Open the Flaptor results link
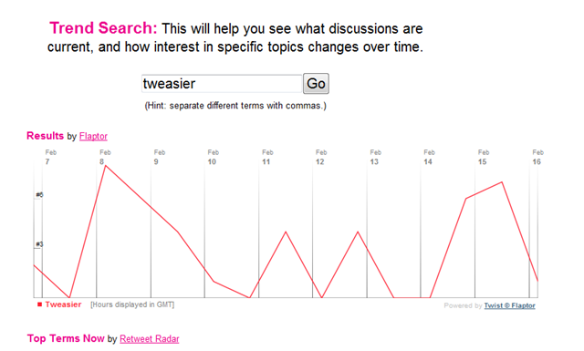Screen dimensions: 584x351 (93, 136)
